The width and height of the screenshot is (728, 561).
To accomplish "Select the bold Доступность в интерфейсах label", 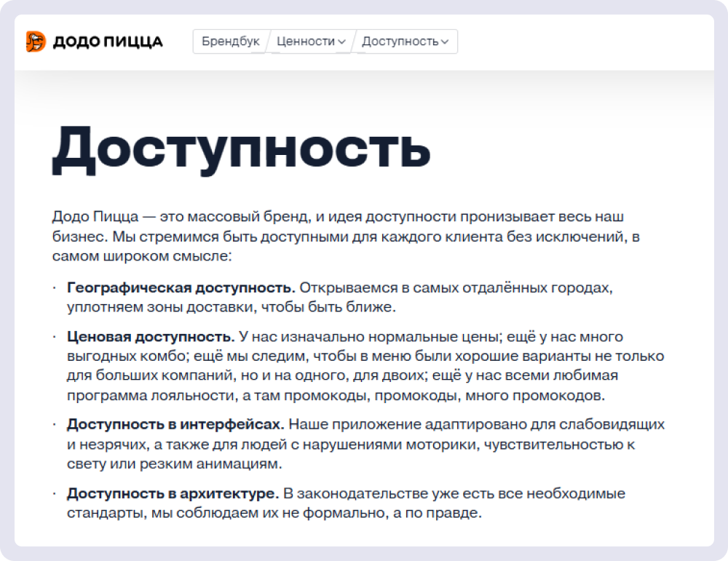I will [175, 424].
